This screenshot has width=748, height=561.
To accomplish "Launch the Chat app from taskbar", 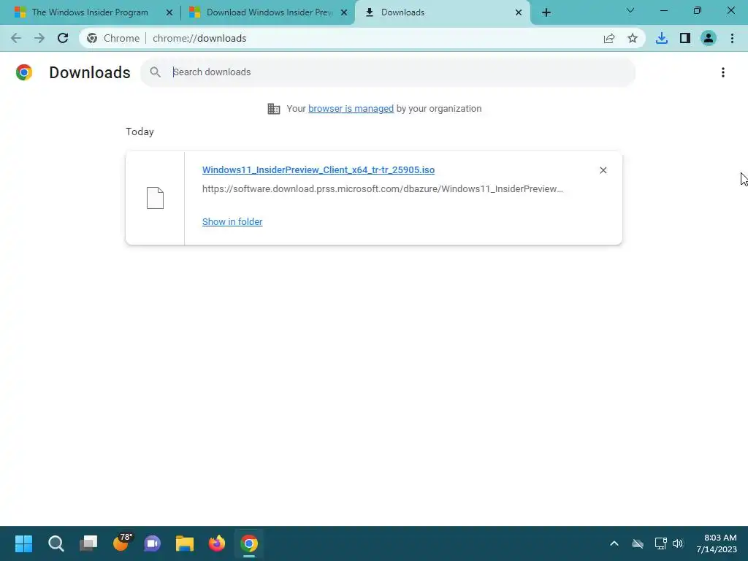I will (153, 543).
